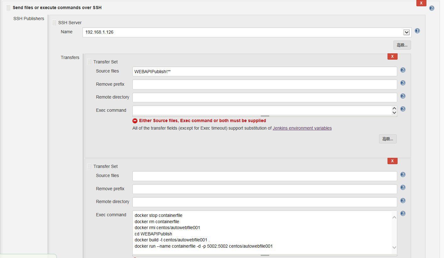Expand advanced options under SSH Server name

click(402, 45)
